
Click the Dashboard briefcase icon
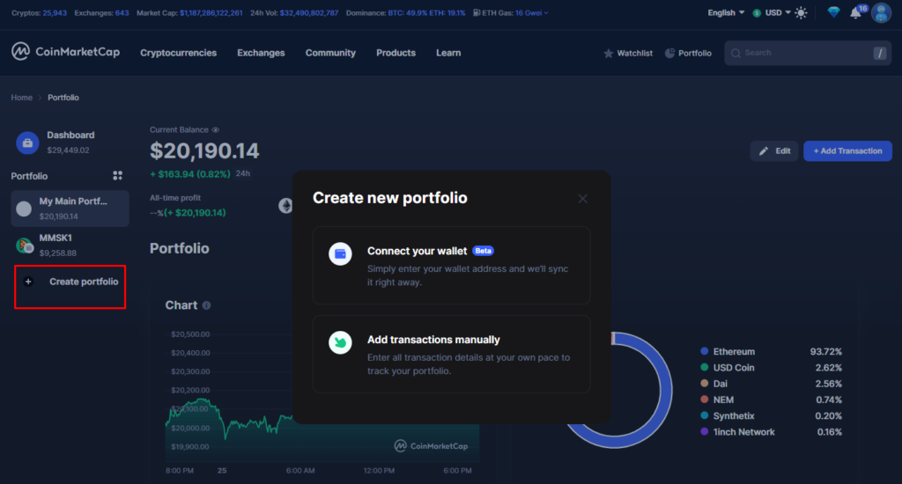(27, 143)
